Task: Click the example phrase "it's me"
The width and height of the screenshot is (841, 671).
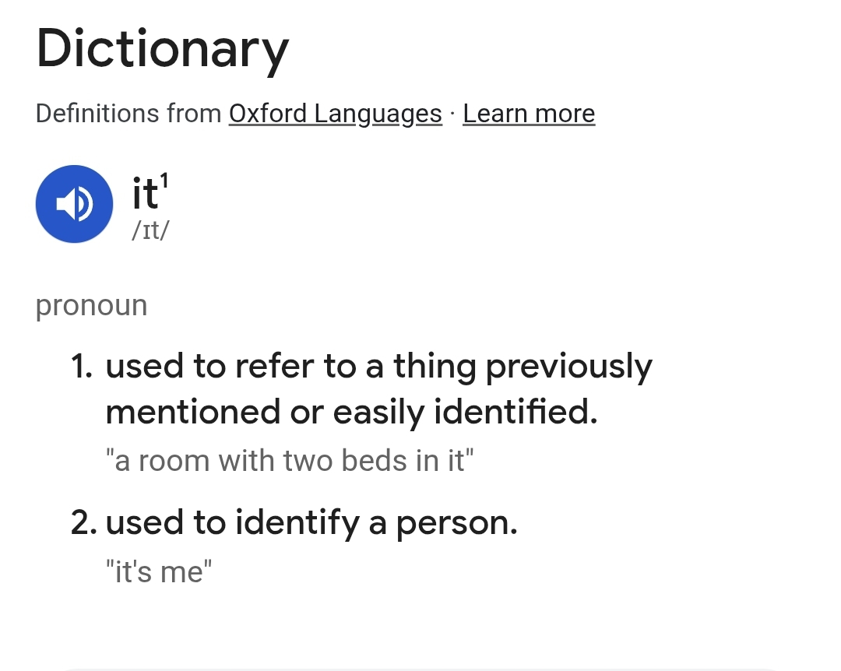Action: (x=158, y=572)
